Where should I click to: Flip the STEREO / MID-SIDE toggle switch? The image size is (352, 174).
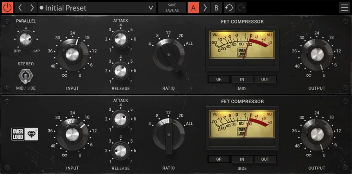click(26, 76)
